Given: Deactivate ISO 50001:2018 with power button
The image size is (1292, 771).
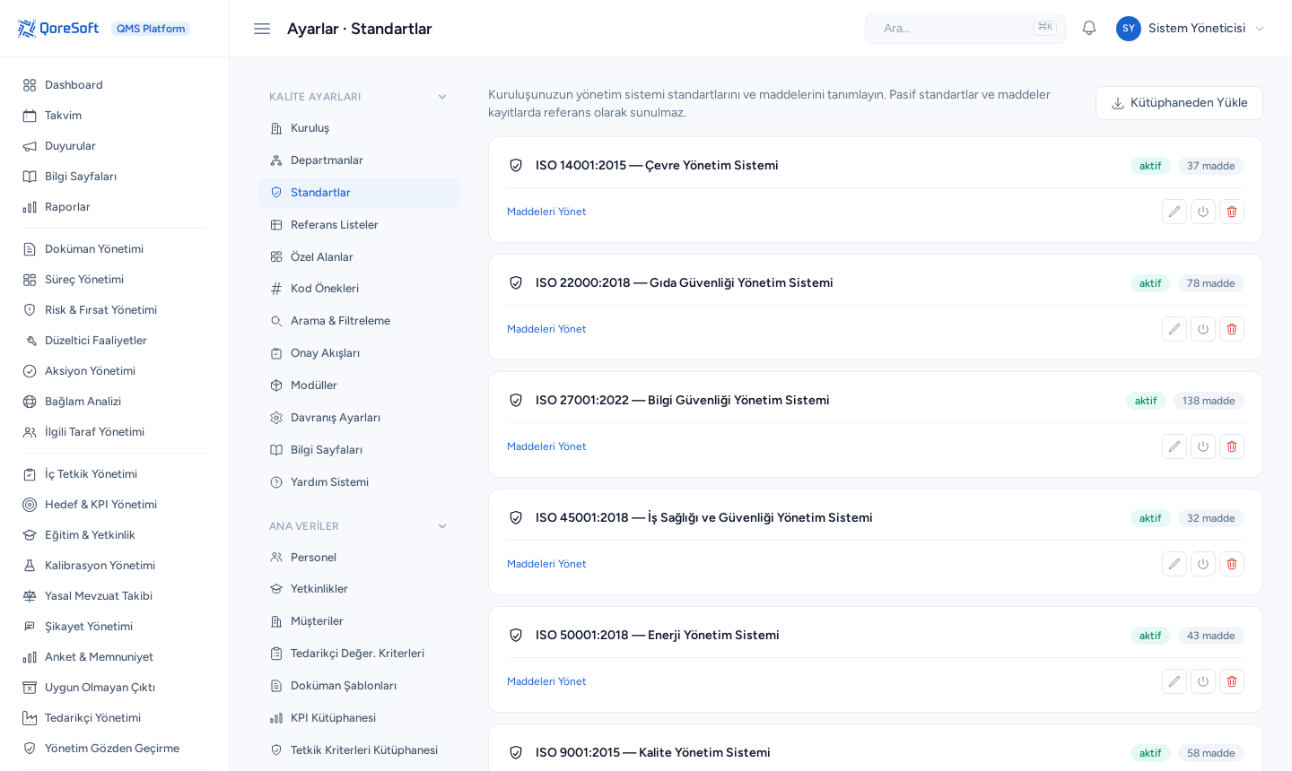Looking at the screenshot, I should [1203, 681].
